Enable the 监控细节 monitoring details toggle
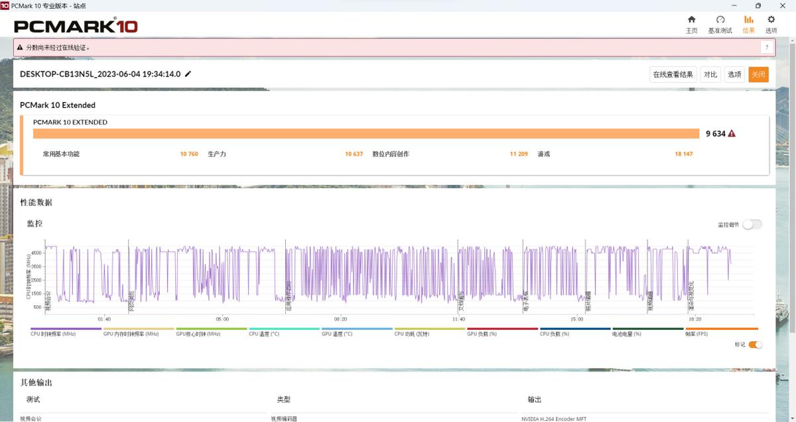Viewport: 796px width, 422px height. point(752,225)
